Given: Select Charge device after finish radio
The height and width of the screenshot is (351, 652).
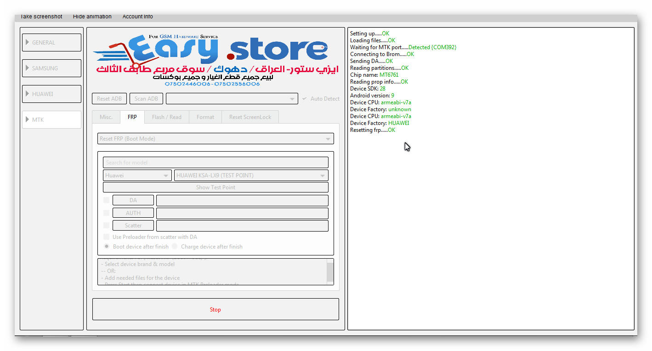Looking at the screenshot, I should [x=175, y=247].
